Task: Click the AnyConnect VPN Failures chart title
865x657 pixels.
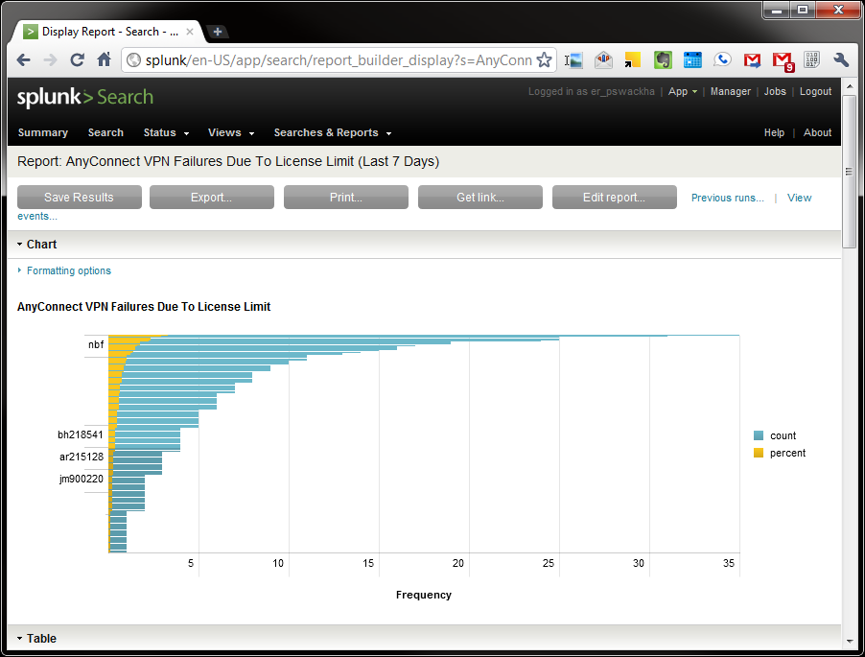Action: 144,307
